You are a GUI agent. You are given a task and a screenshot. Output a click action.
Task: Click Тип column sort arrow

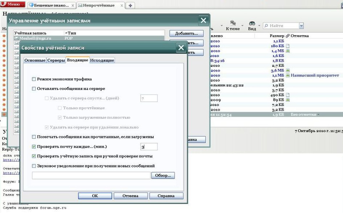(66, 33)
